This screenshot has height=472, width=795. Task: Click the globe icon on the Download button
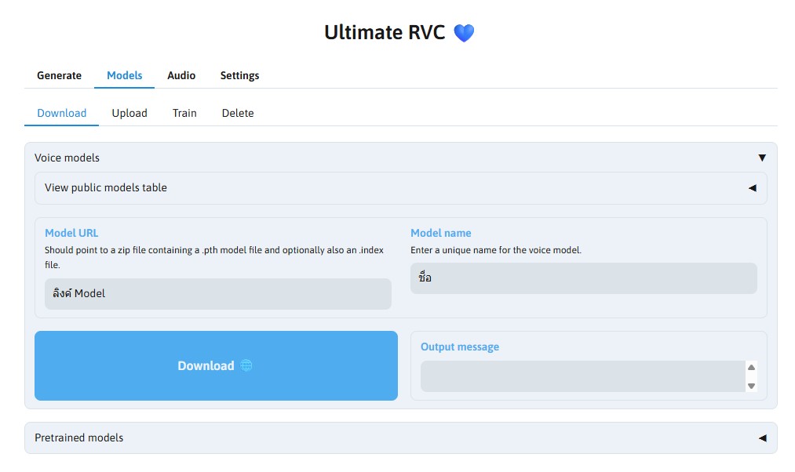pyautogui.click(x=246, y=365)
